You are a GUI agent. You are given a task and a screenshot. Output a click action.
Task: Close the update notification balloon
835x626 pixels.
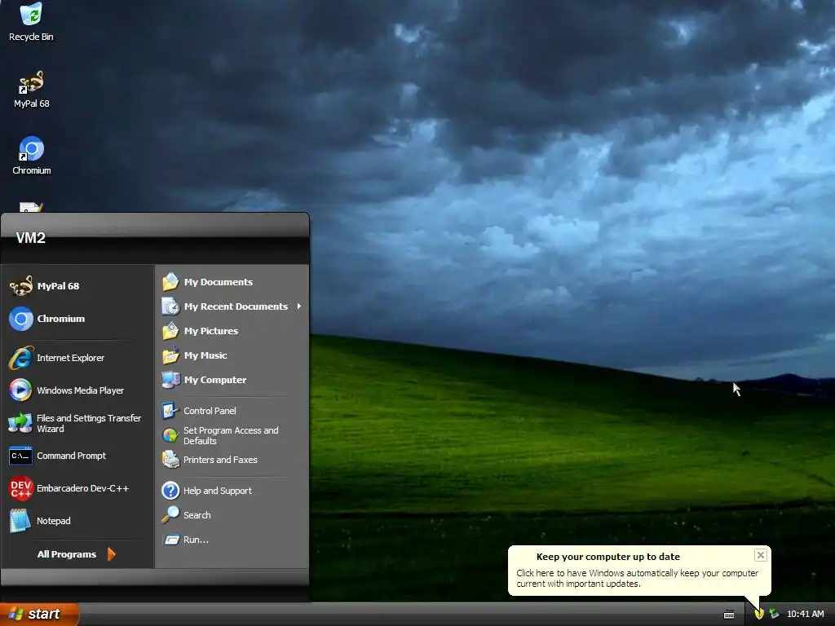tap(761, 555)
